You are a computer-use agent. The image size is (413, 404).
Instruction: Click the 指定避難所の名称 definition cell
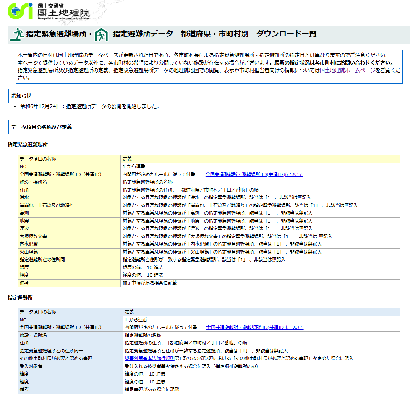pos(261,335)
